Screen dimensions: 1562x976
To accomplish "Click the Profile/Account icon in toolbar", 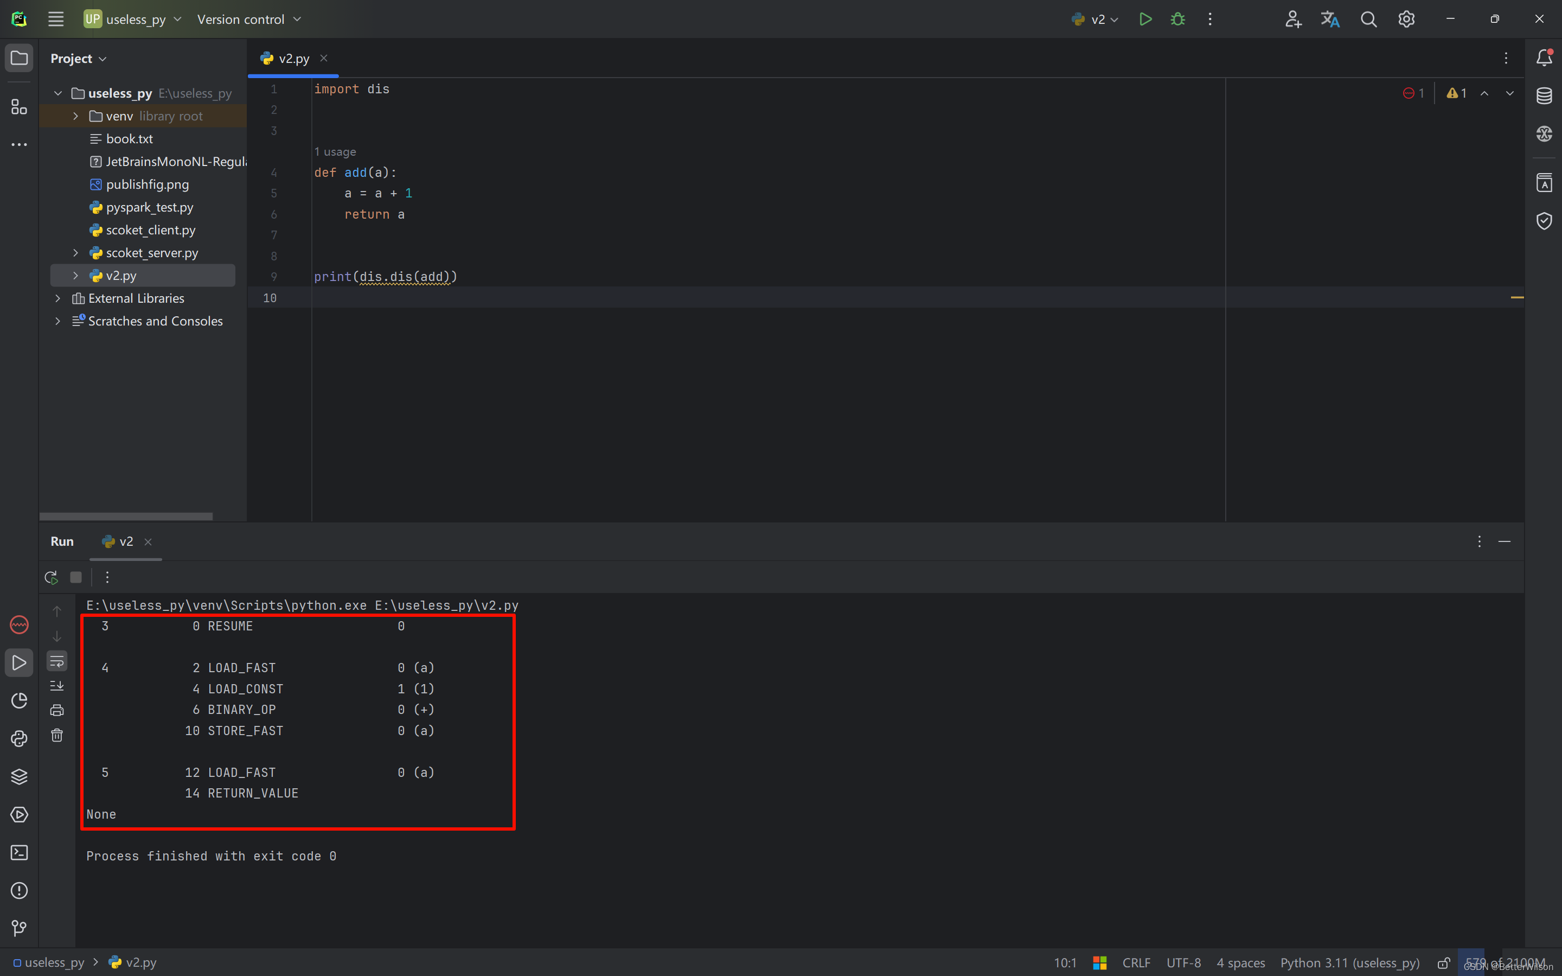I will tap(1294, 19).
